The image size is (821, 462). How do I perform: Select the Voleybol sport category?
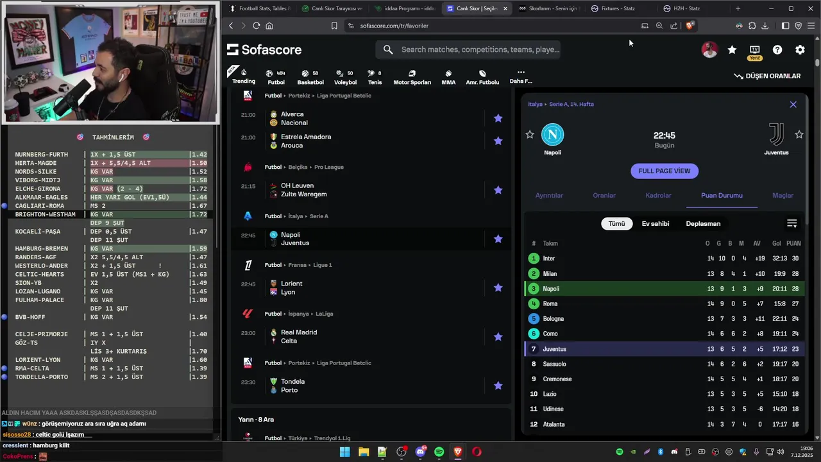345,77
